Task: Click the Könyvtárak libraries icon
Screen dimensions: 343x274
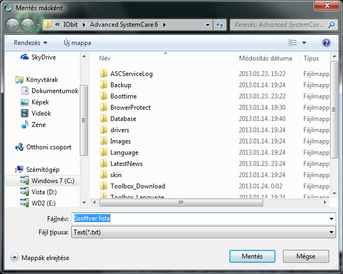Action: pos(19,80)
